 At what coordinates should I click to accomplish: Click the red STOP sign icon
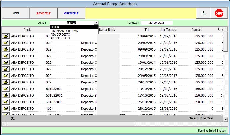[219, 13]
